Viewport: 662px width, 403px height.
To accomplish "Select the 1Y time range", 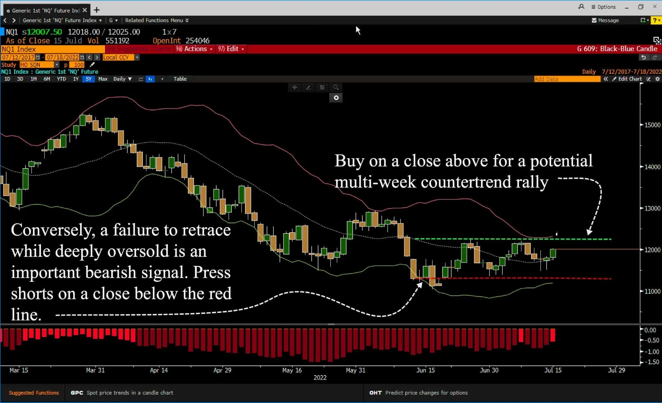I will pos(76,79).
